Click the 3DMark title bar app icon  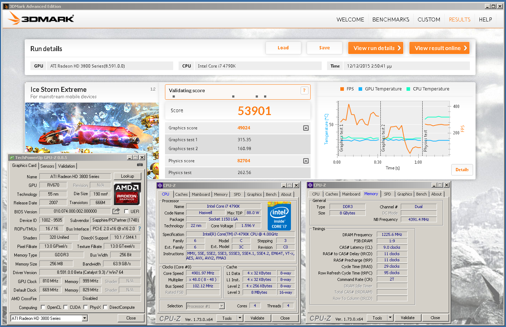tap(6, 6)
